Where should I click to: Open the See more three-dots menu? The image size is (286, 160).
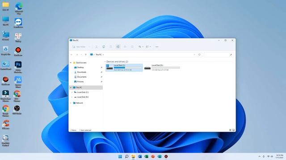(x=157, y=47)
